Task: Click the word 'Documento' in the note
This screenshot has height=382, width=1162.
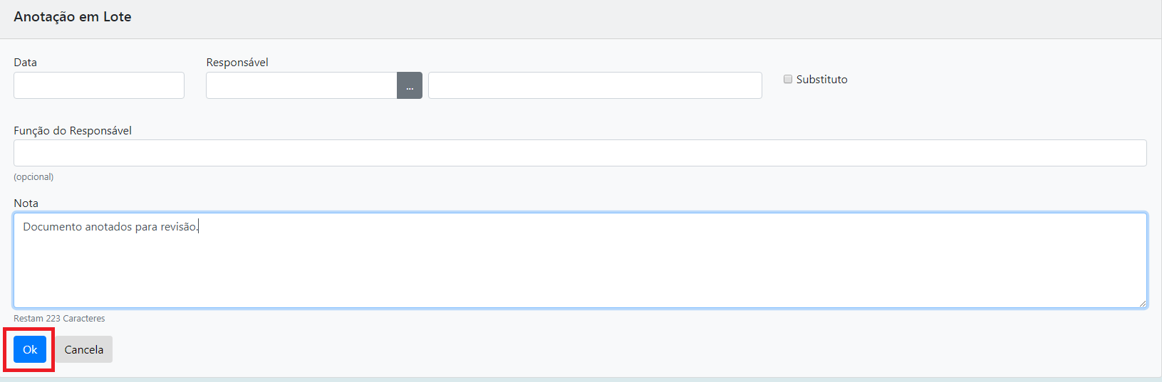Action: (x=52, y=227)
